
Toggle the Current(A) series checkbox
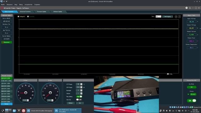[x=28, y=17]
